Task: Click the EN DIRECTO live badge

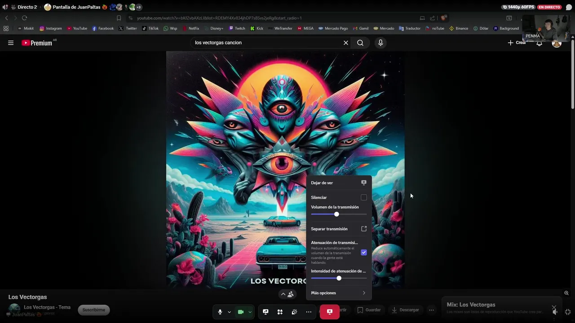Action: coord(549,7)
